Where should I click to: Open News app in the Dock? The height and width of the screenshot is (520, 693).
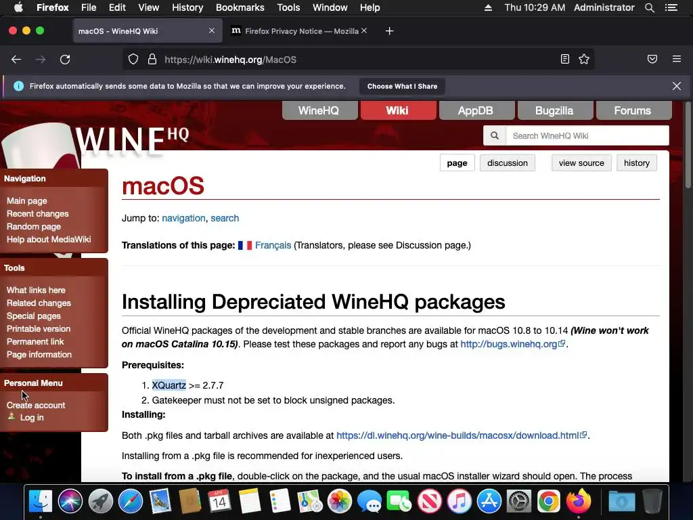[429, 502]
